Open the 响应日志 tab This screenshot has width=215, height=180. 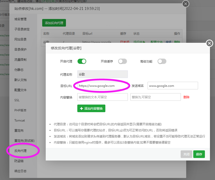coord(20,171)
